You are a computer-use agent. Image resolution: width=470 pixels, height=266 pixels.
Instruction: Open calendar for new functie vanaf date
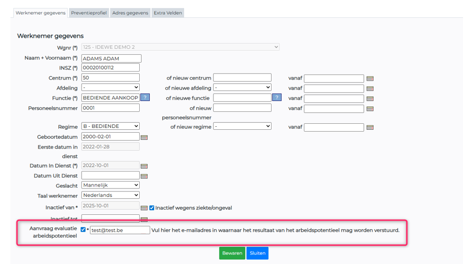[370, 98]
